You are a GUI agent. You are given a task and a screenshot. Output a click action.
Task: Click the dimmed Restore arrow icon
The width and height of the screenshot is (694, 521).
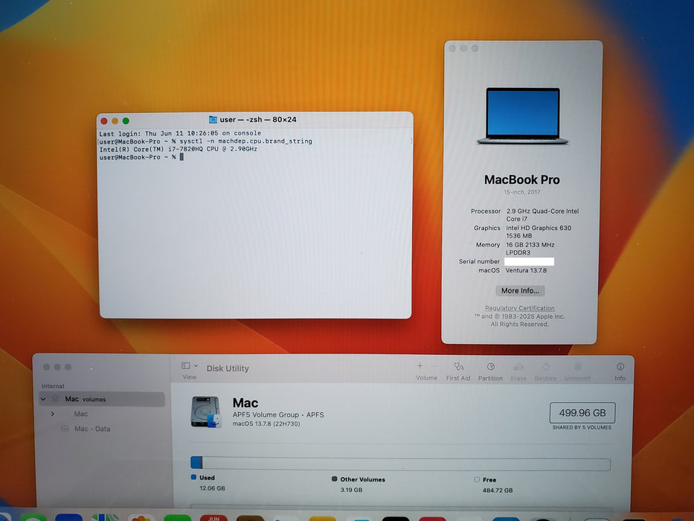pyautogui.click(x=546, y=367)
